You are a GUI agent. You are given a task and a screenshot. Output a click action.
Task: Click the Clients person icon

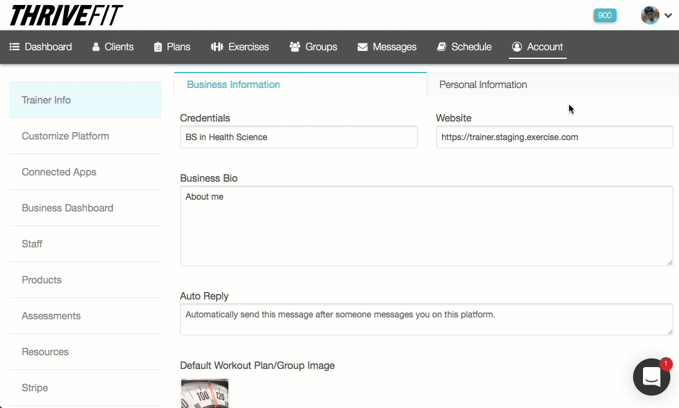(x=96, y=47)
